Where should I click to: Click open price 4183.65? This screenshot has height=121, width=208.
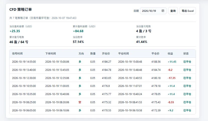point(107,78)
